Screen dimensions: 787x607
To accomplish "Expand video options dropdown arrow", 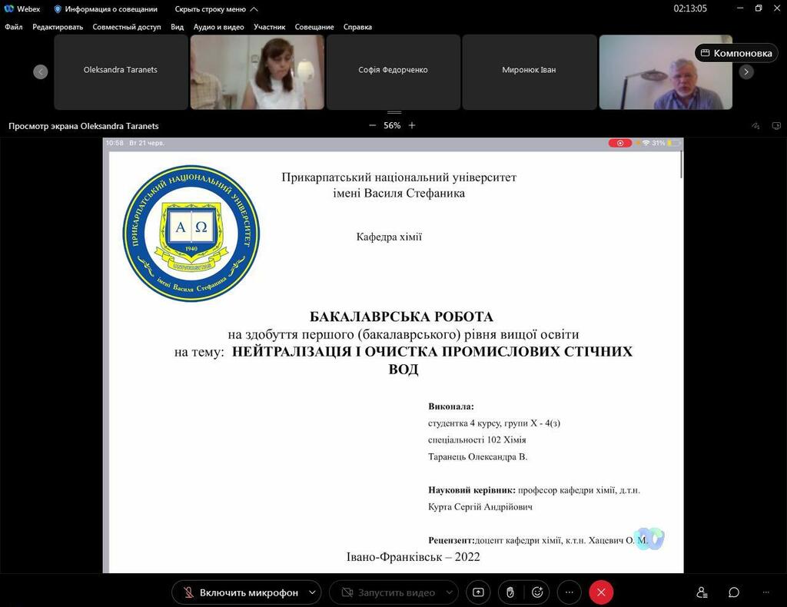I will pos(450,592).
